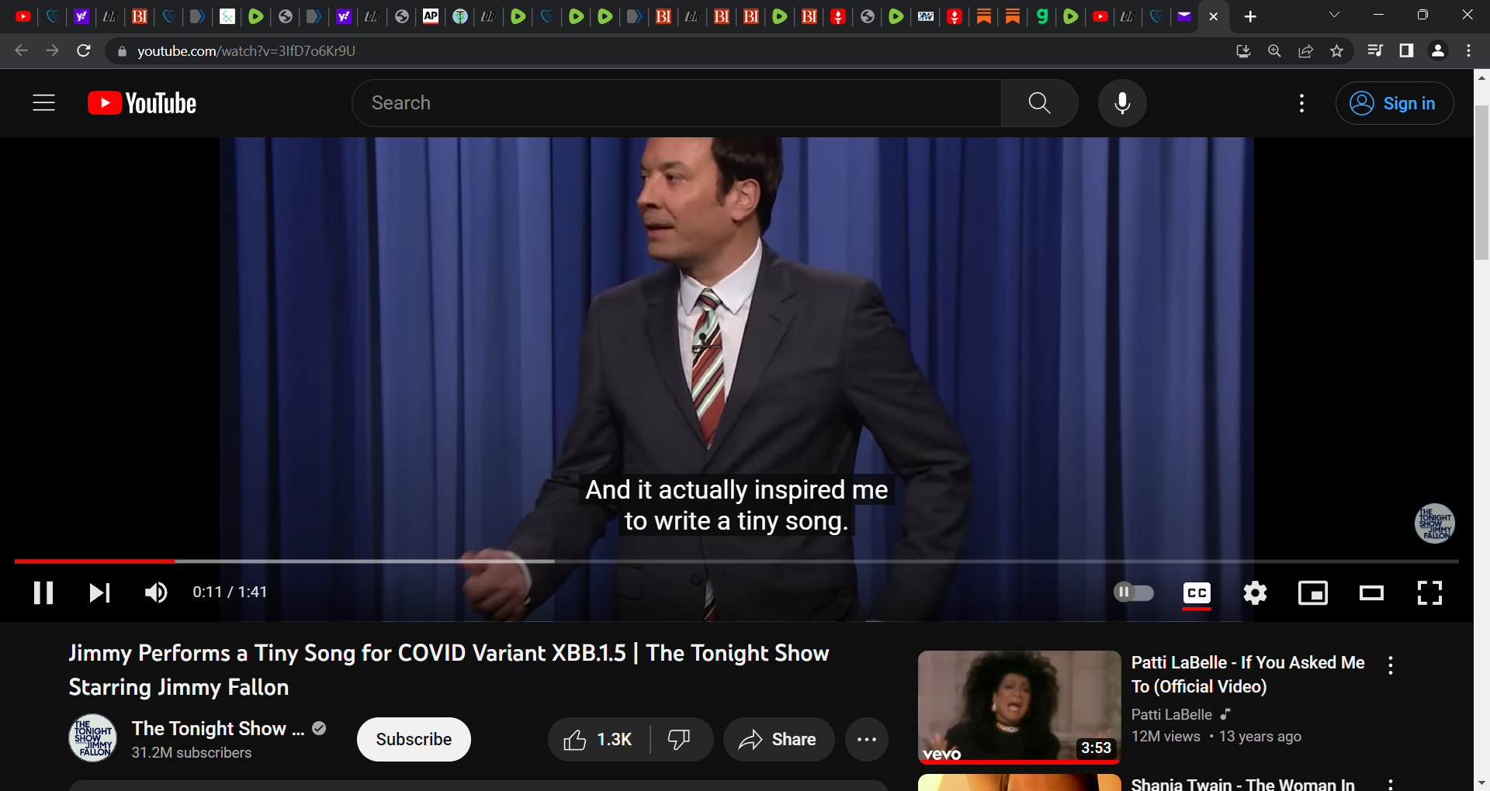This screenshot has height=791, width=1490.
Task: Skip to the next video
Action: tap(99, 592)
